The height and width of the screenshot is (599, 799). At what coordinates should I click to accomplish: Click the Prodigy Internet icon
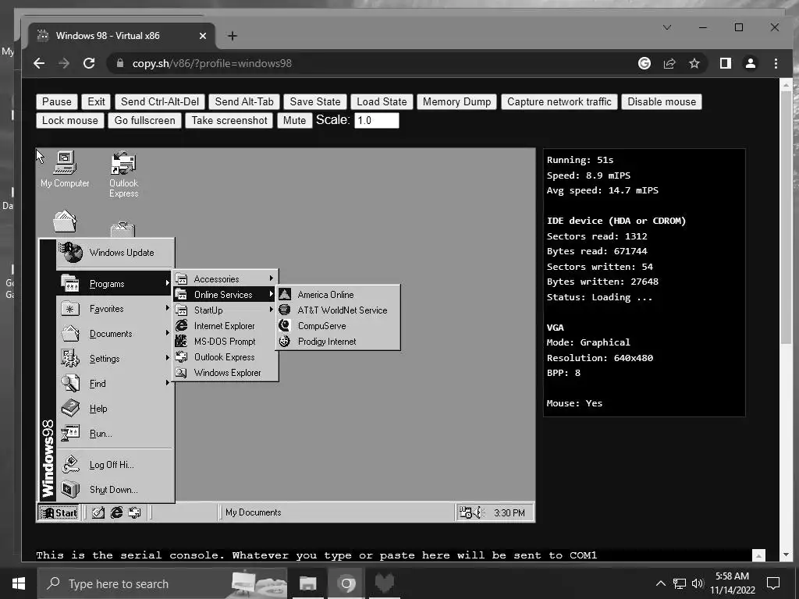(285, 342)
